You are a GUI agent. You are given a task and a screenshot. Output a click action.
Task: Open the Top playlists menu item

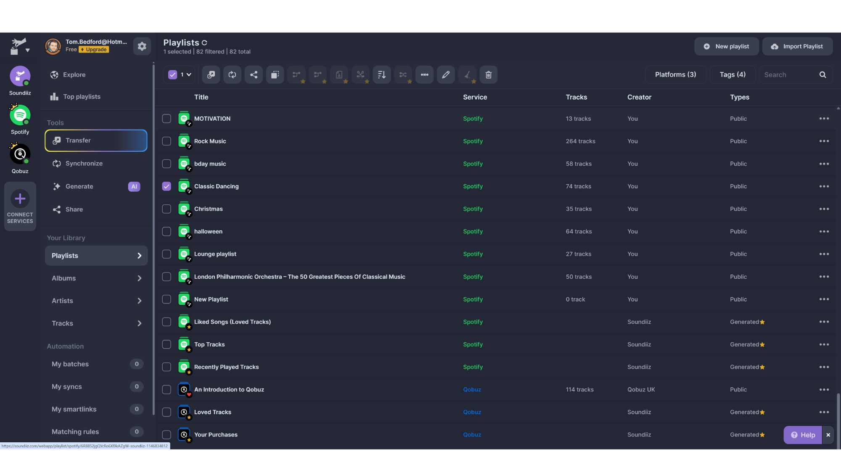(x=82, y=96)
